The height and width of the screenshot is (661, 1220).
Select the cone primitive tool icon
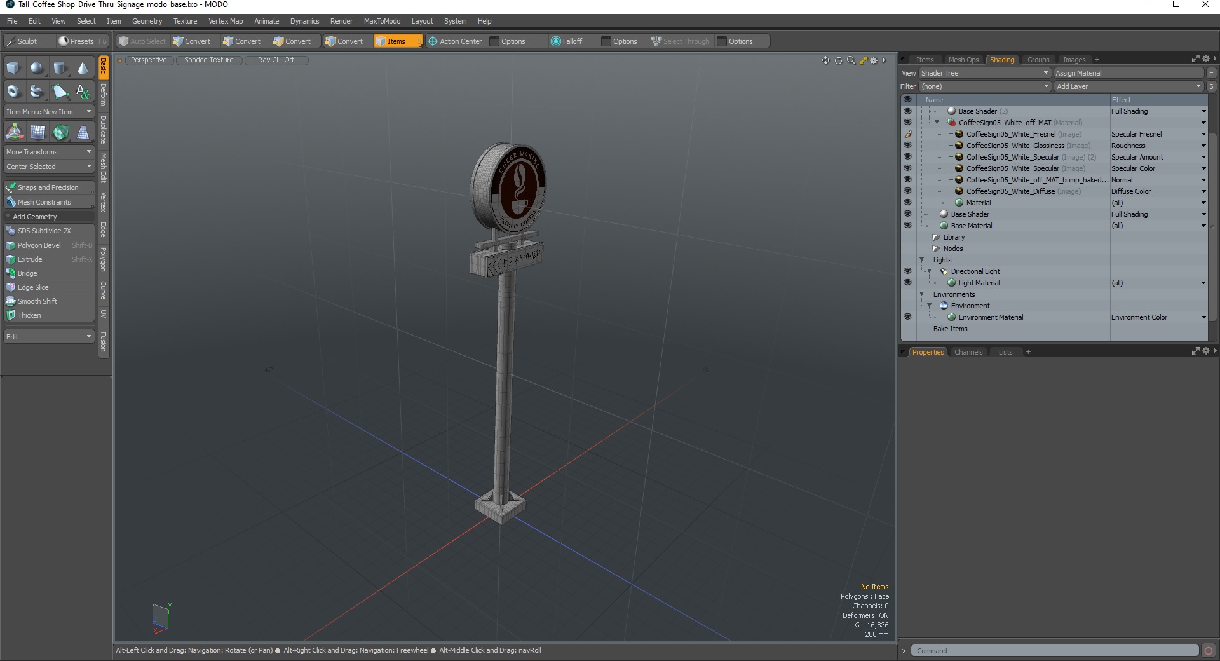83,68
